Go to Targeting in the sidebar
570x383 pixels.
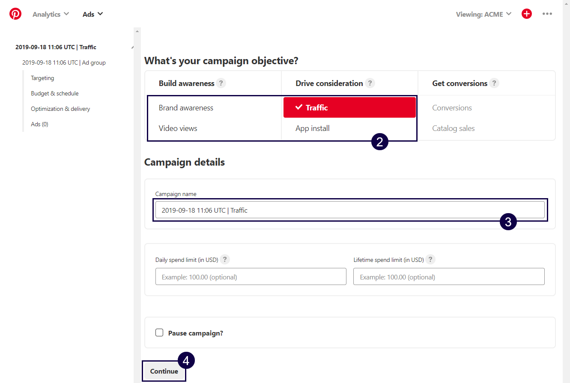pyautogui.click(x=42, y=78)
